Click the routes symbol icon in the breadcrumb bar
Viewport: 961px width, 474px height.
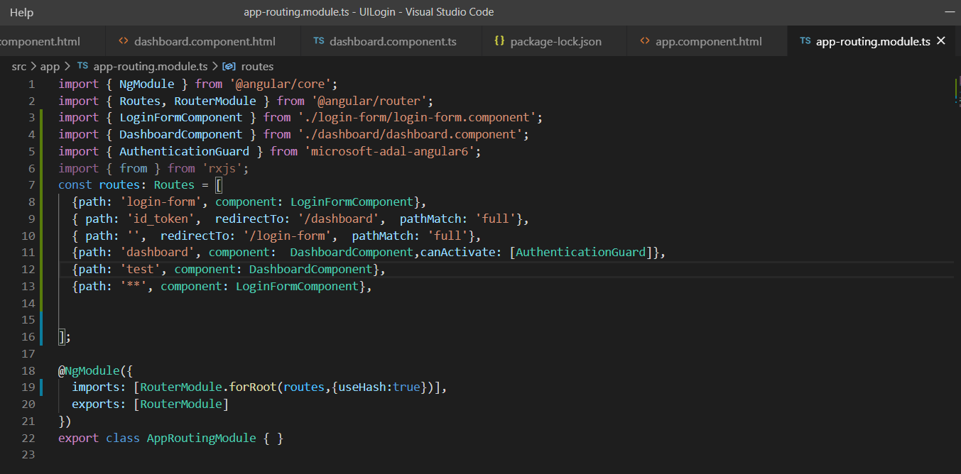pyautogui.click(x=229, y=66)
